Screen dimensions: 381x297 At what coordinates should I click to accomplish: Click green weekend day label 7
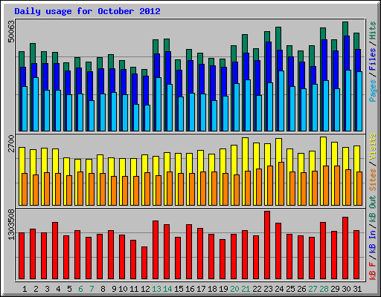[92, 289]
